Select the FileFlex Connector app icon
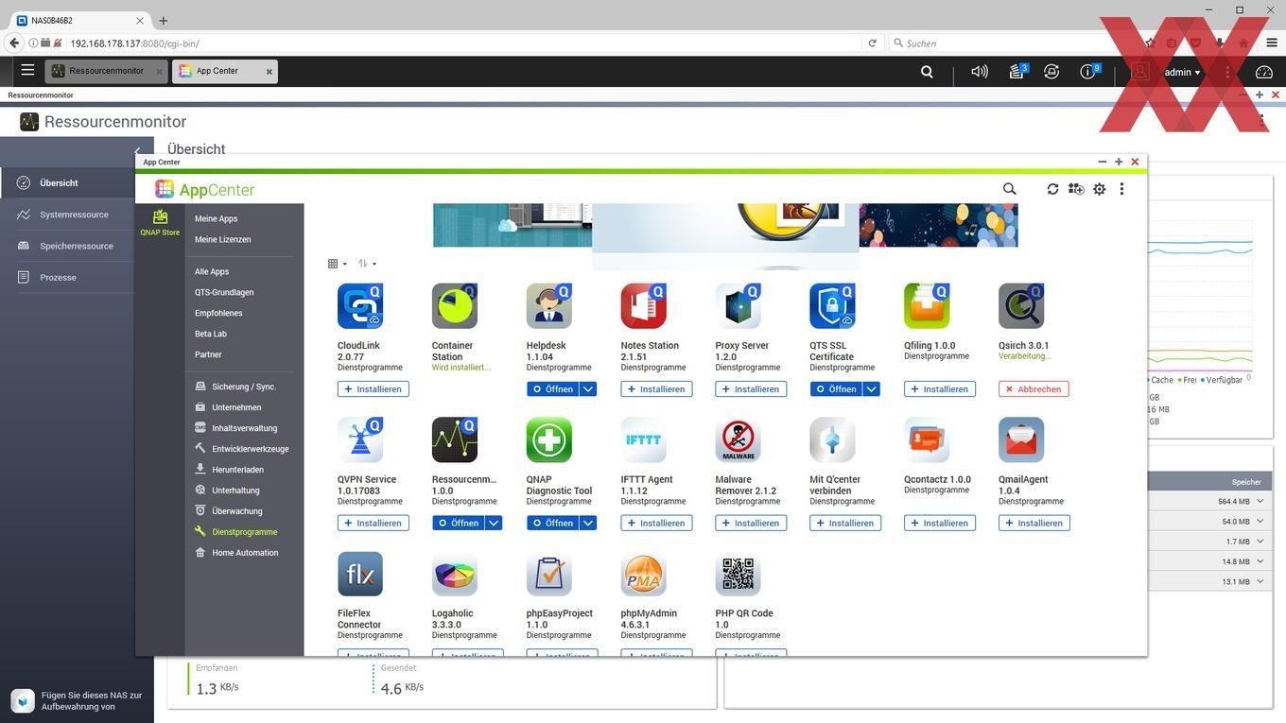 360,575
